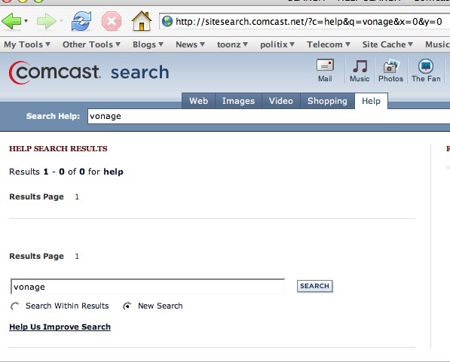Screen dimensions: 450x362
Task: Click the Search Help text field
Action: [268, 116]
